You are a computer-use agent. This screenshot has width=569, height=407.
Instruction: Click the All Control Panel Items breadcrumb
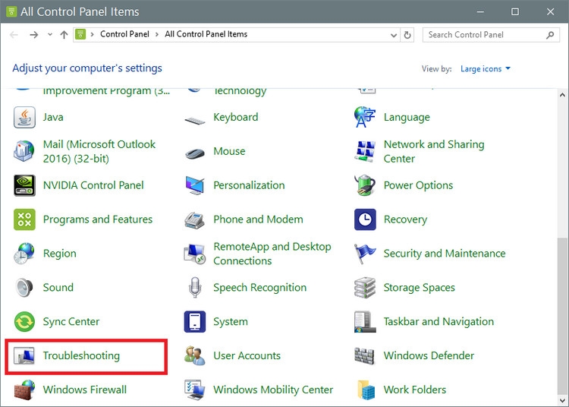tap(206, 34)
